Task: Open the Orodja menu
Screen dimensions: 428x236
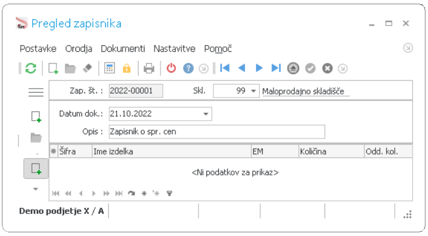Action: pos(78,49)
